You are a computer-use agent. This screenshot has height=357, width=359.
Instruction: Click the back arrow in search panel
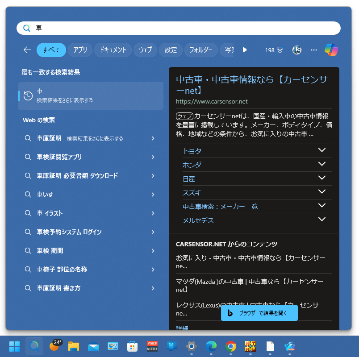27,50
